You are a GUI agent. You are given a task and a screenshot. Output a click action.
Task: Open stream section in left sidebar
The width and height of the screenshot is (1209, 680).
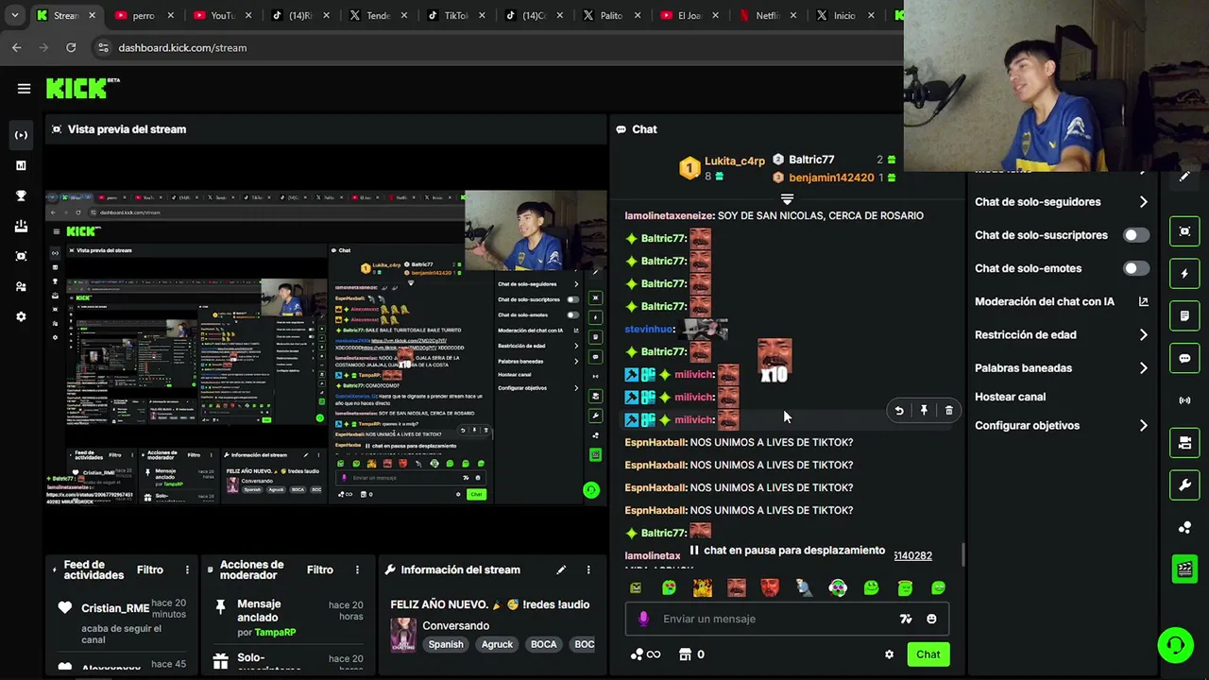pyautogui.click(x=21, y=135)
